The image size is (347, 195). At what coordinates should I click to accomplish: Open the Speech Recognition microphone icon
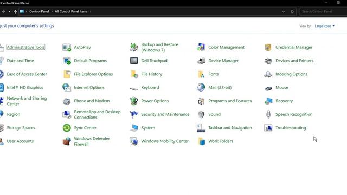[x=268, y=114]
